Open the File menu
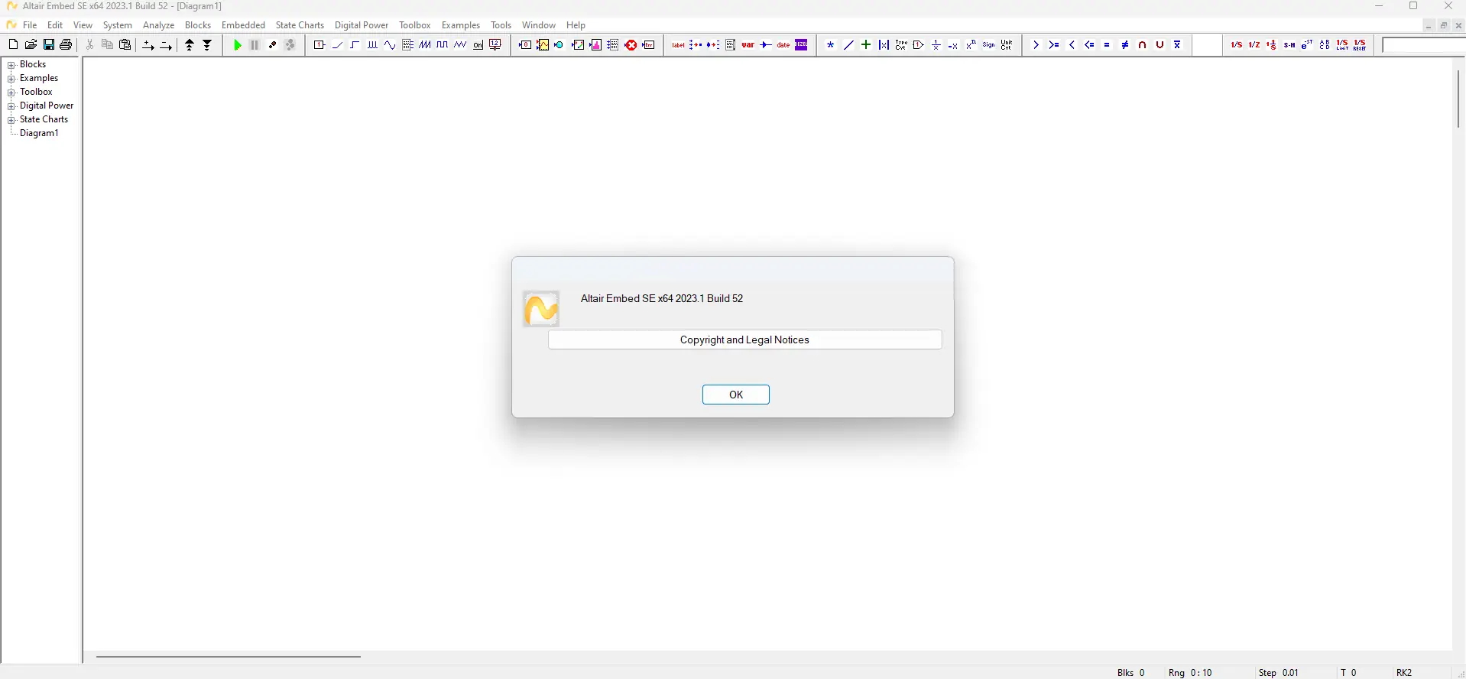The image size is (1466, 679). (x=30, y=25)
